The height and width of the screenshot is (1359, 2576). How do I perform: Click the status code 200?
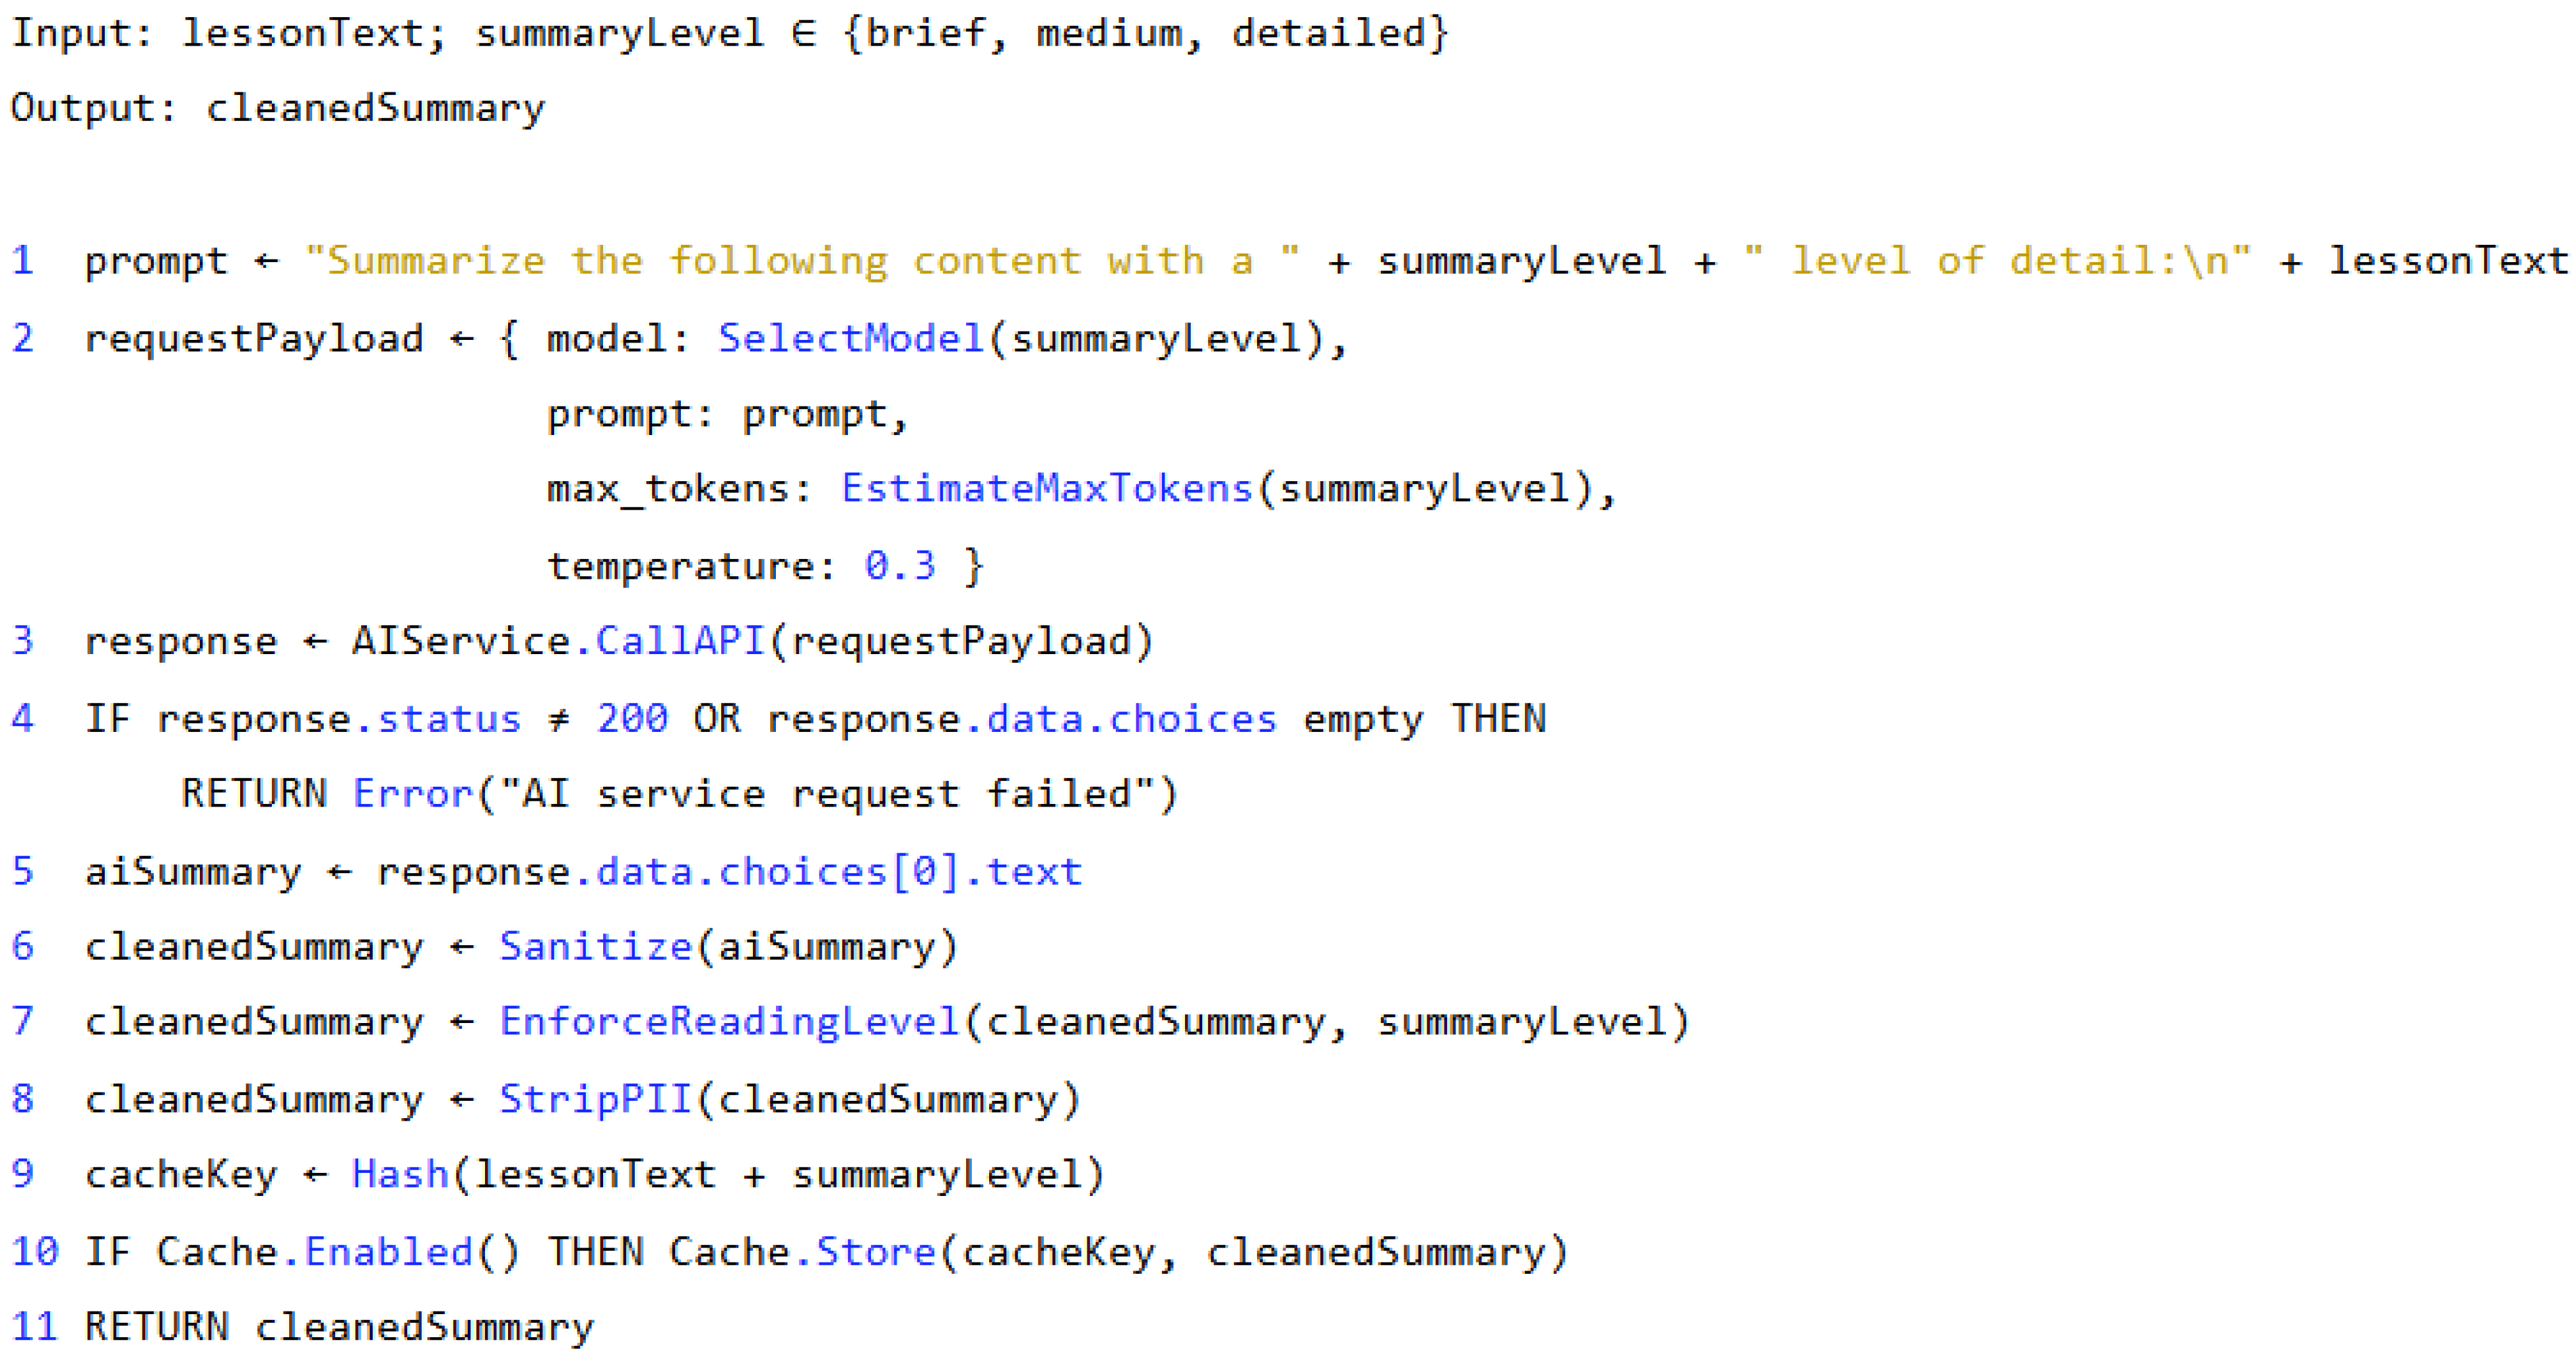[x=632, y=718]
